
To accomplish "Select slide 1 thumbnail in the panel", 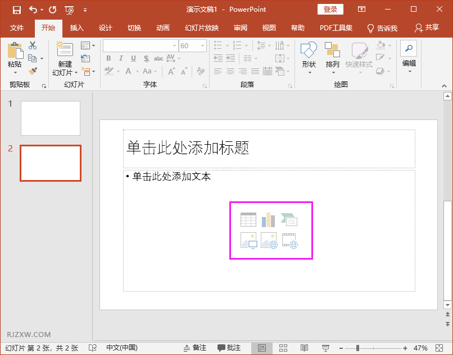I will 50,118.
